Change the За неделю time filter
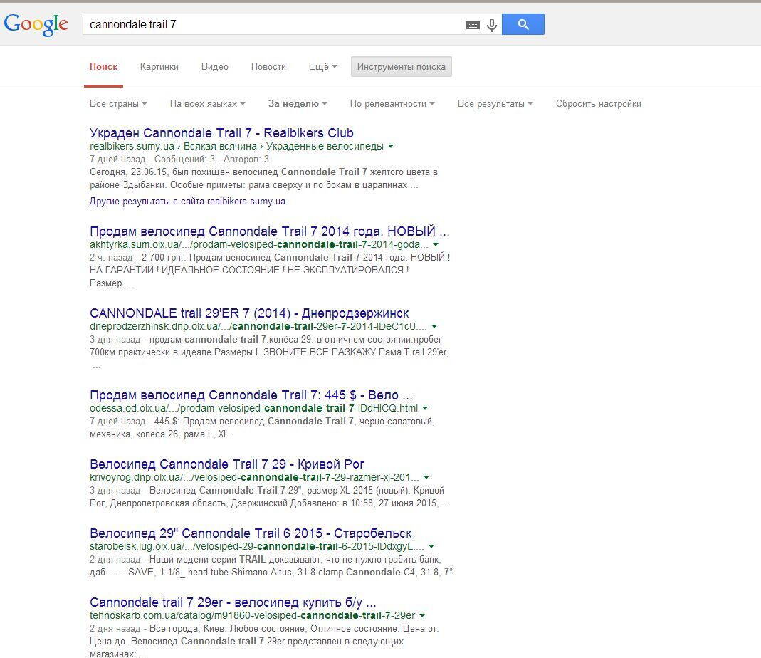The image size is (761, 658). 298,103
